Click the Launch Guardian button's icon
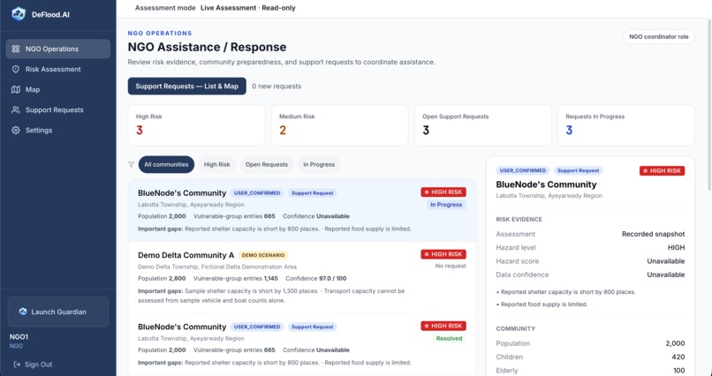 pyautogui.click(x=23, y=312)
